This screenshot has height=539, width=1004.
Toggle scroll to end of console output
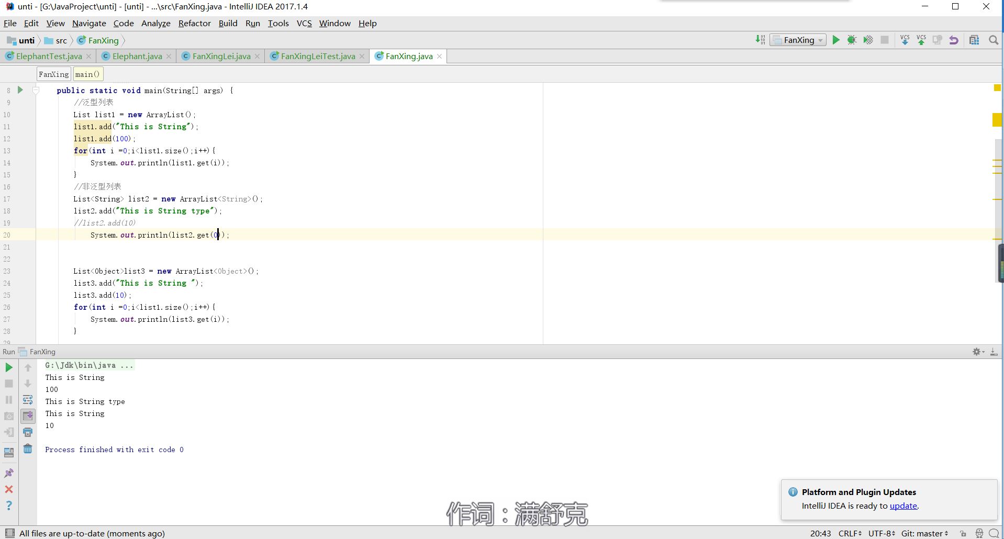[x=28, y=416]
